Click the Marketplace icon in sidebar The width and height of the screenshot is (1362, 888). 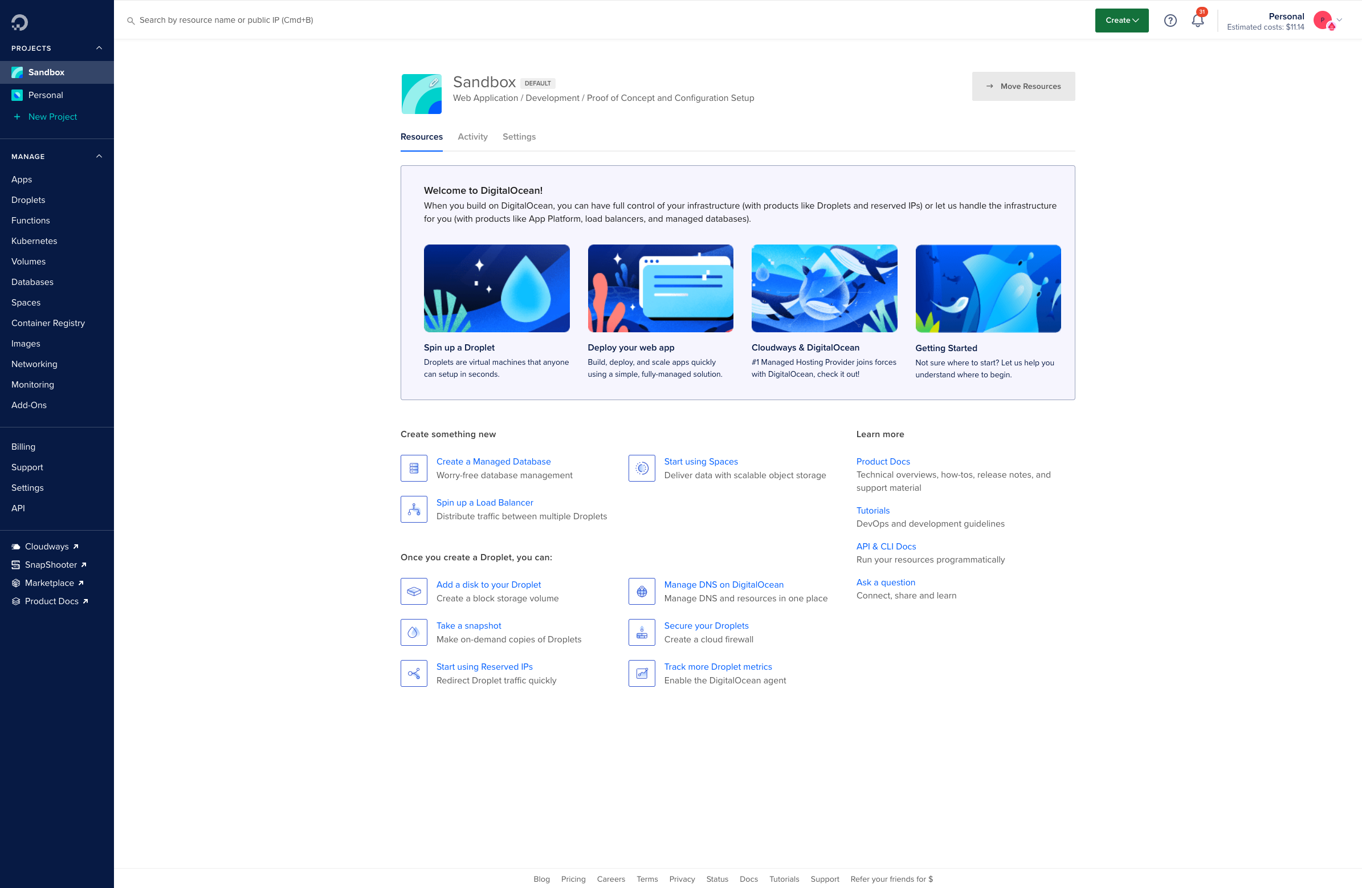16,584
